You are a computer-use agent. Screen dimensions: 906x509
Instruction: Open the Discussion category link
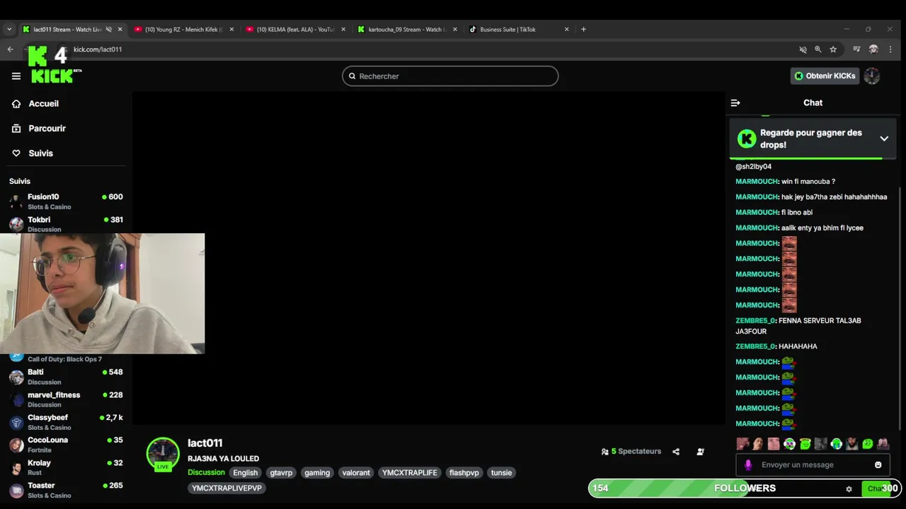206,472
